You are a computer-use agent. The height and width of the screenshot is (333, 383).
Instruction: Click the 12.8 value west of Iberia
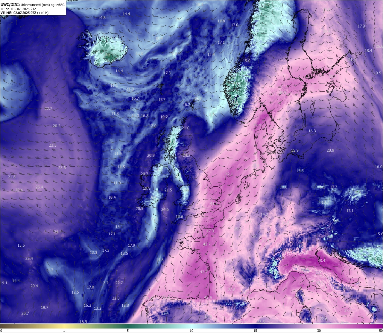(125, 306)
